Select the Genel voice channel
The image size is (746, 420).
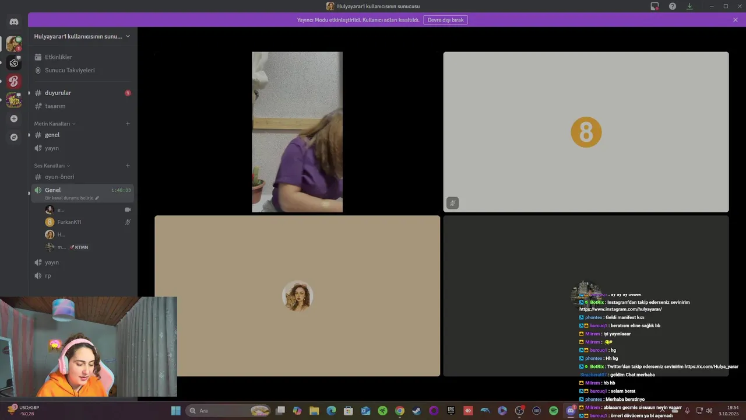82,190
